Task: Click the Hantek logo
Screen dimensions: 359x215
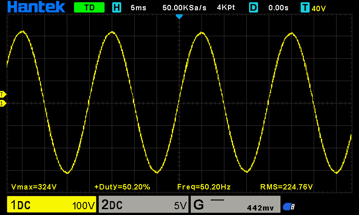Action: pos(36,7)
